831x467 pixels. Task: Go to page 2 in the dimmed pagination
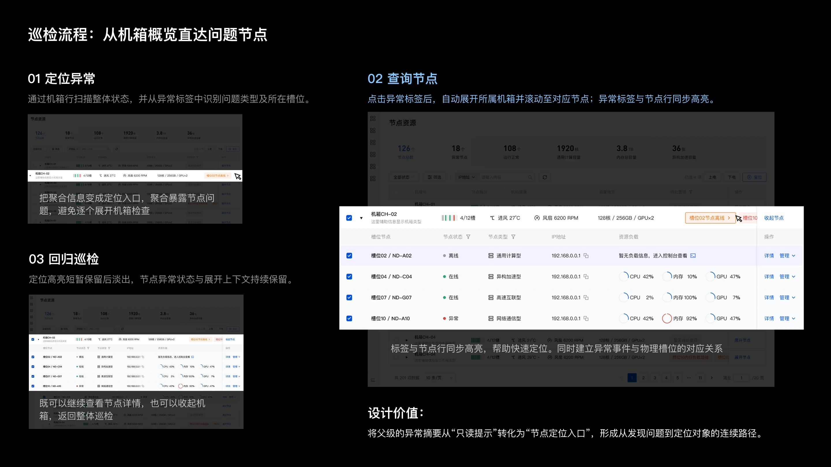pos(643,378)
